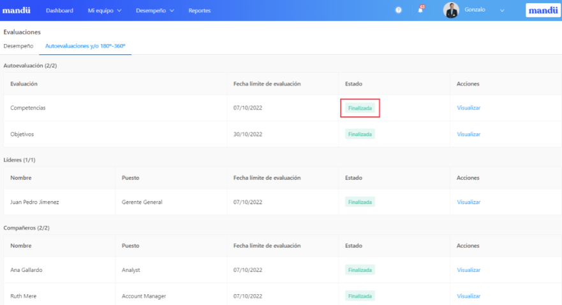Viewport: 562px width, 305px height.
Task: Click the Account Manager position cell
Action: pos(144,296)
